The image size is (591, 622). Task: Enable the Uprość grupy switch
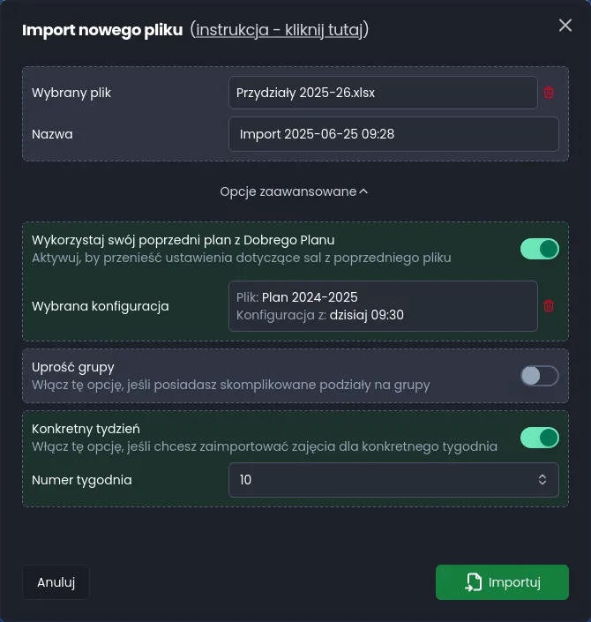(539, 376)
